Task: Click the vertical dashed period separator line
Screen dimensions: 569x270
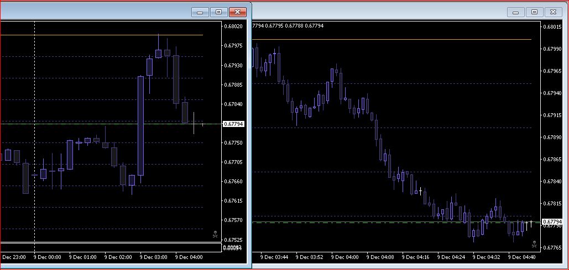Action: coord(35,166)
